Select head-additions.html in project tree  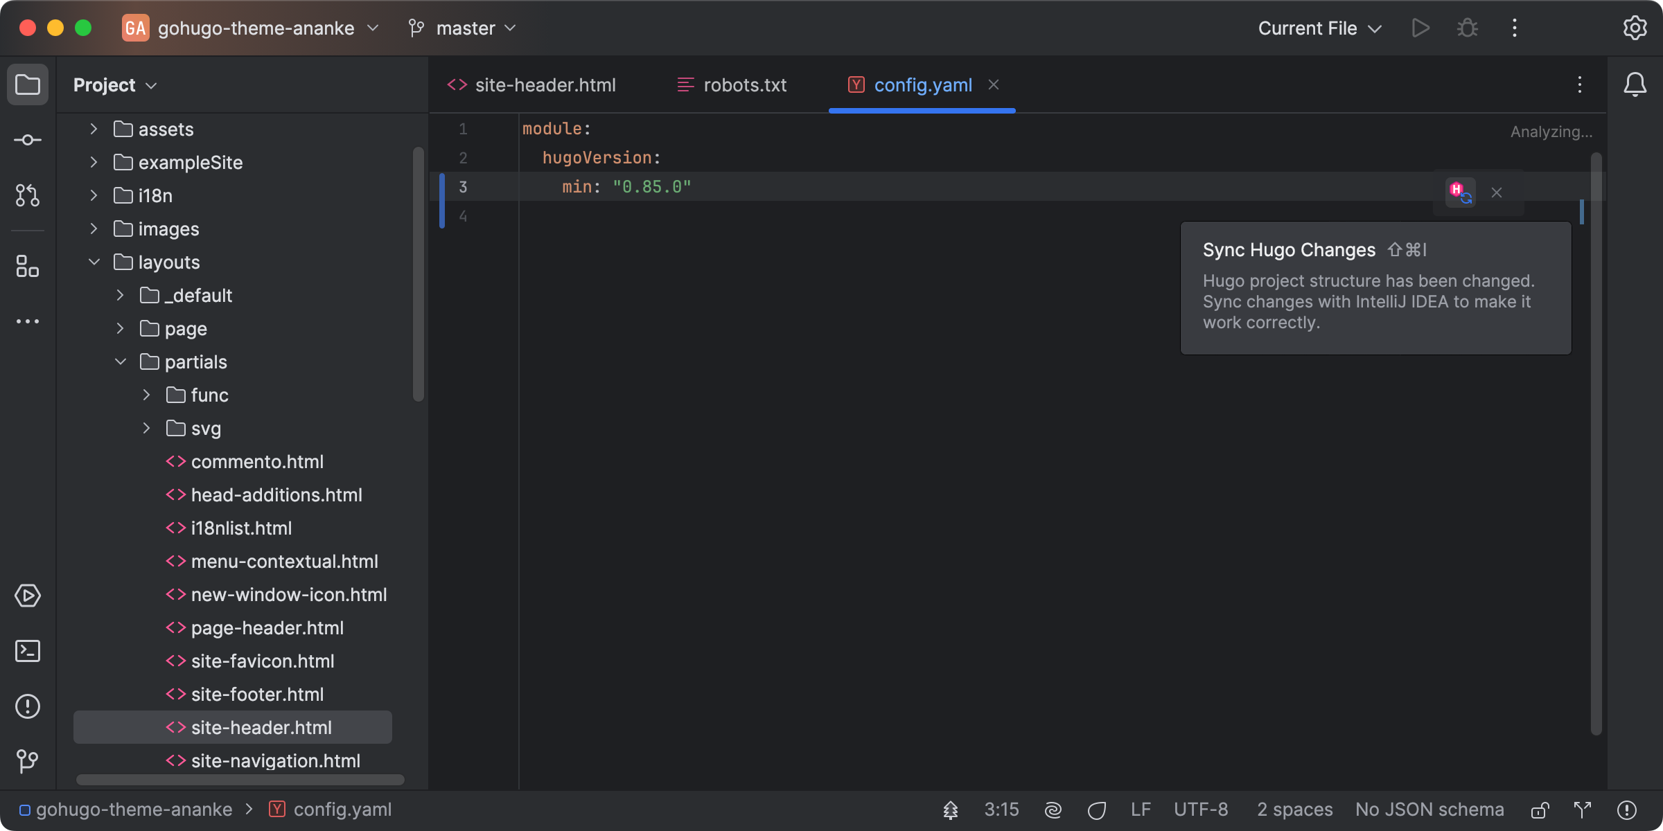pyautogui.click(x=264, y=495)
